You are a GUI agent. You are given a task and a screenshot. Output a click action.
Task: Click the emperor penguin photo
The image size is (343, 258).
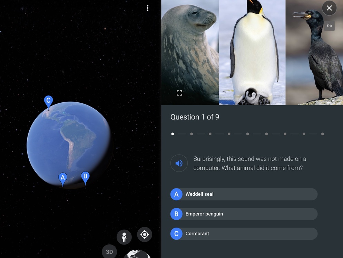pos(252,52)
